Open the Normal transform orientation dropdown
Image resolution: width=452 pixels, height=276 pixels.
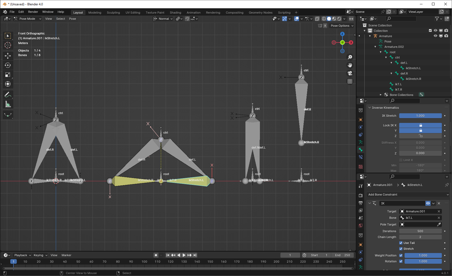click(163, 19)
